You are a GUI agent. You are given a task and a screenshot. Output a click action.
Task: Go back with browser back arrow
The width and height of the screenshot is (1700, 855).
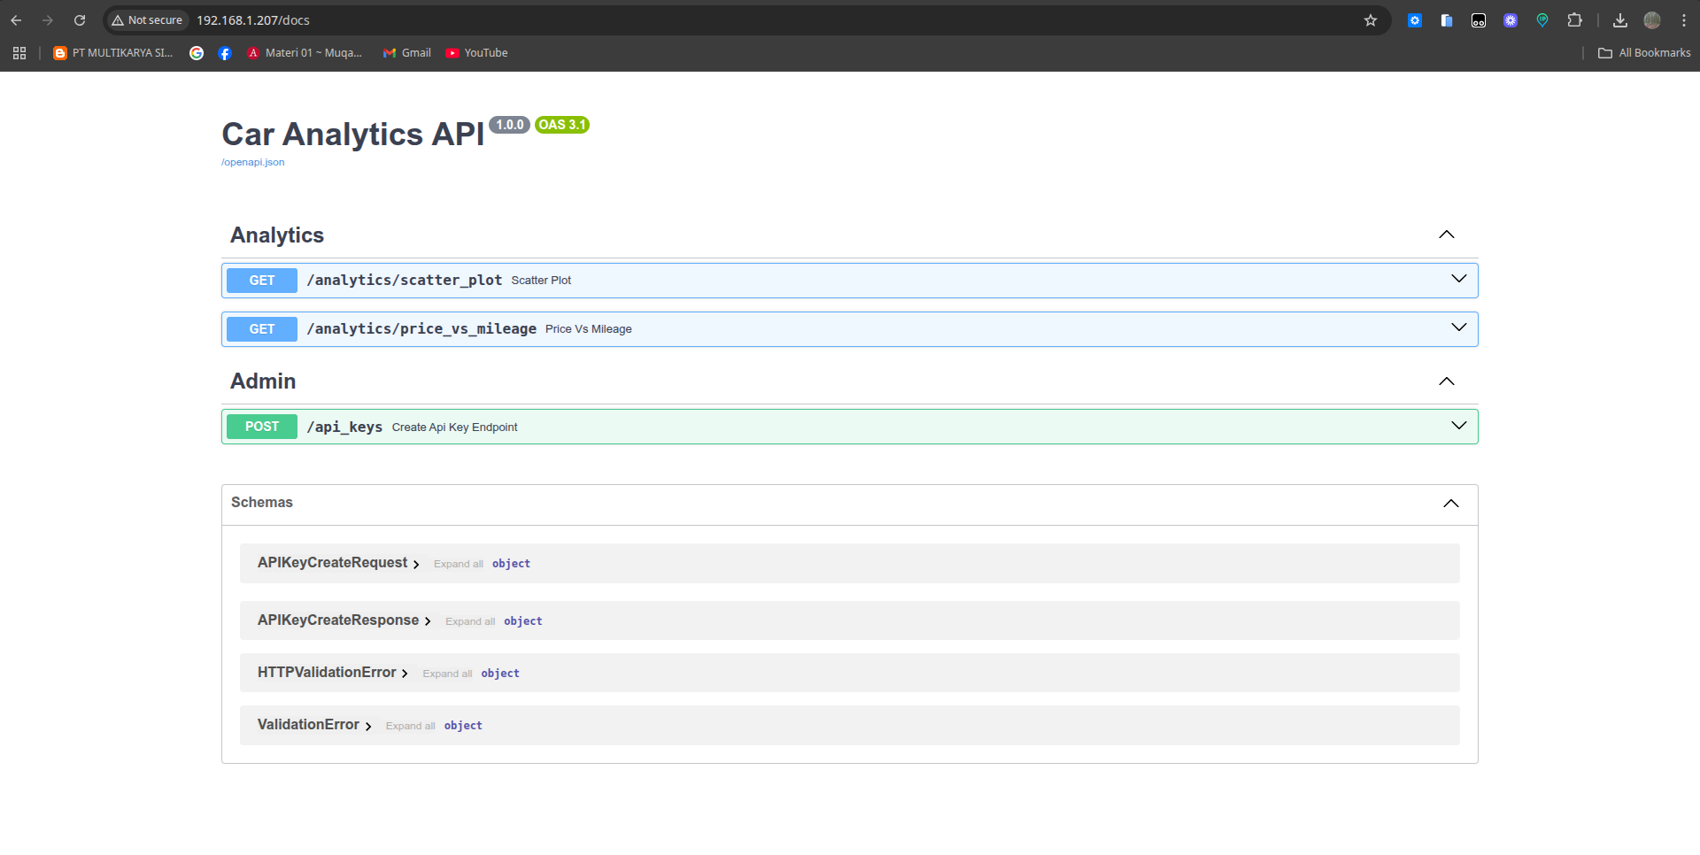[16, 20]
